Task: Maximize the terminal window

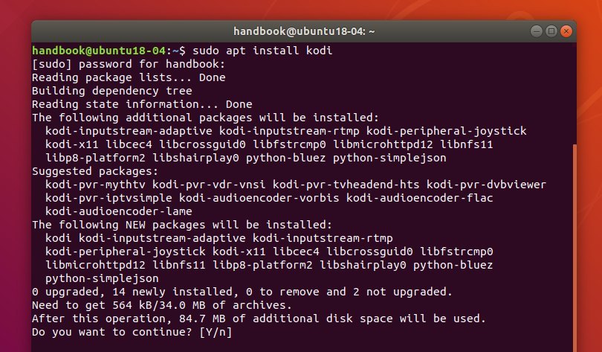Action: tap(551, 31)
